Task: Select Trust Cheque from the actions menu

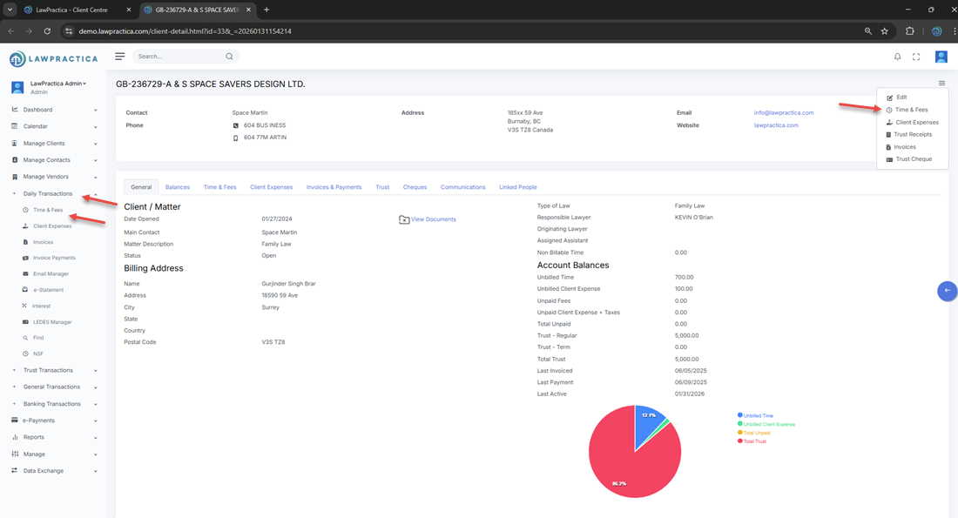Action: (x=914, y=159)
